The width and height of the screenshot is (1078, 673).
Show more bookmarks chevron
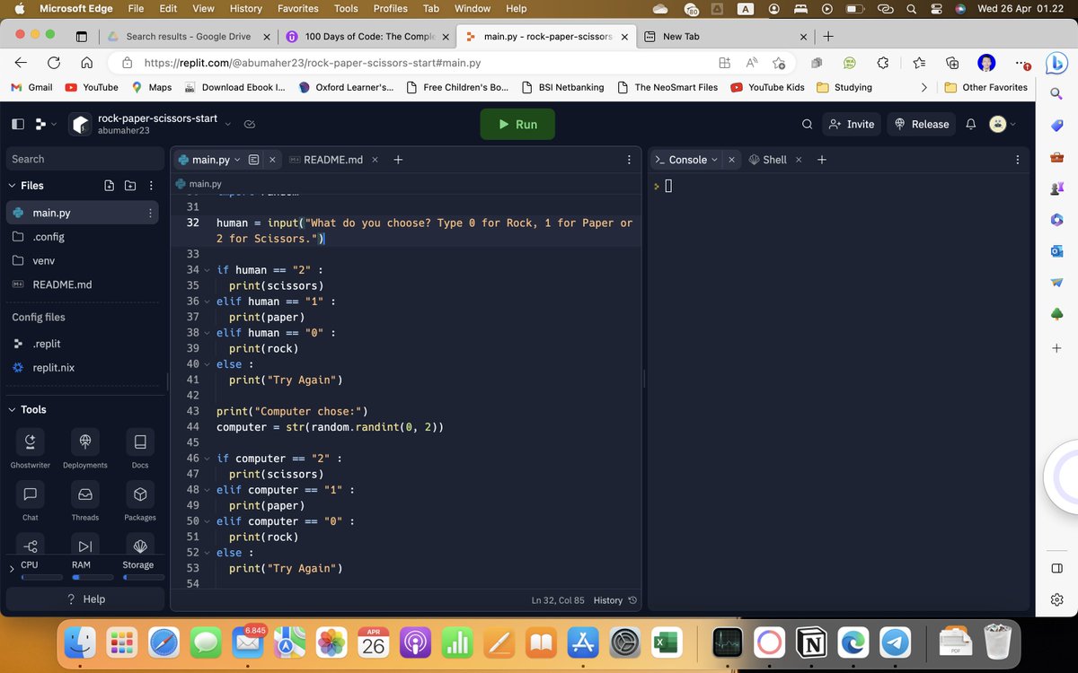point(924,87)
